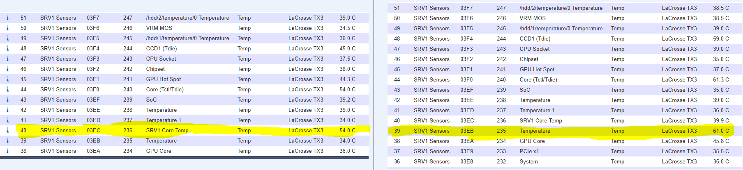Click thermometer icon of the 36.0 C GPU Core row
This screenshot has width=743, height=170.
click(x=7, y=151)
